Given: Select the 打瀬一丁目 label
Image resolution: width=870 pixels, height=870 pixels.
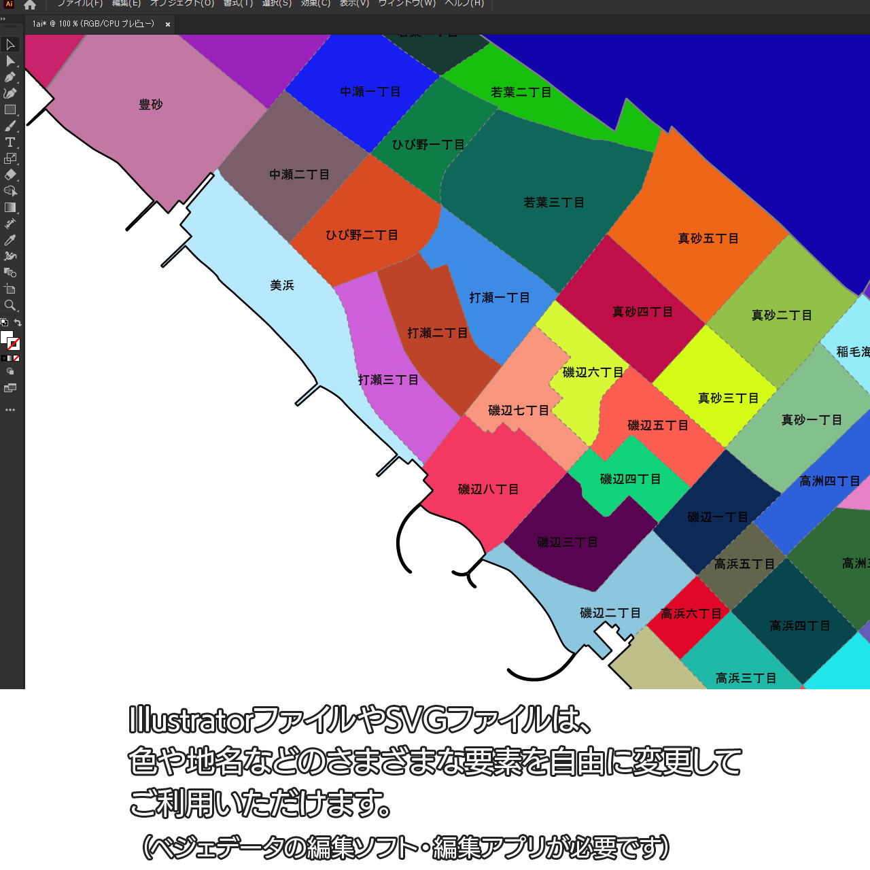Looking at the screenshot, I should tap(500, 298).
